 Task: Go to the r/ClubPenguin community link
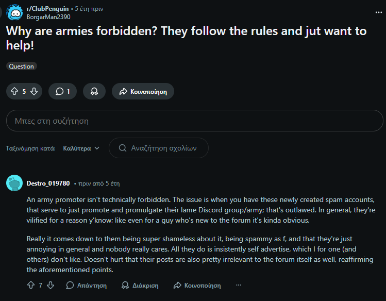click(x=48, y=9)
